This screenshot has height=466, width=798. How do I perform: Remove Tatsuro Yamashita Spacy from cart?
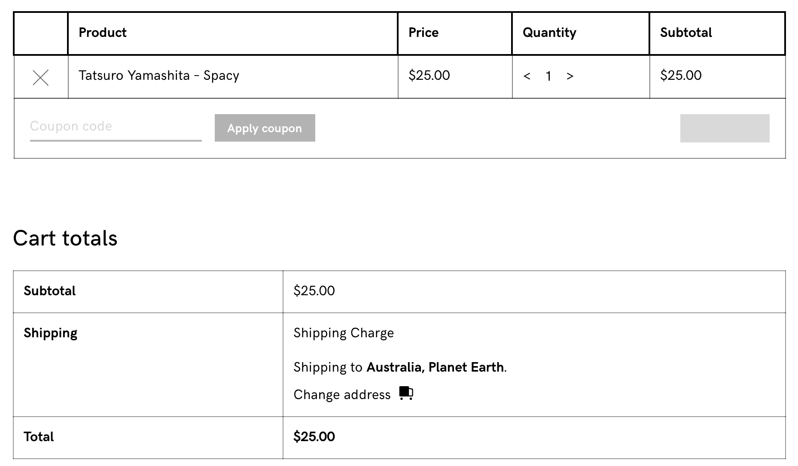(x=40, y=78)
